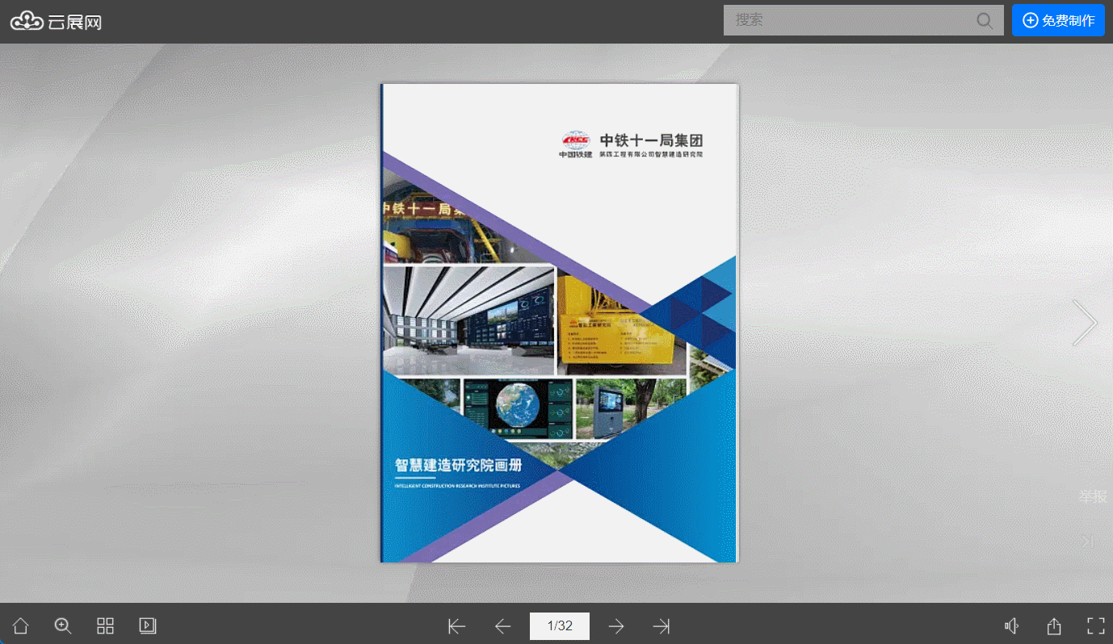The height and width of the screenshot is (644, 1113).
Task: Click the magnifier search icon
Action: click(985, 20)
